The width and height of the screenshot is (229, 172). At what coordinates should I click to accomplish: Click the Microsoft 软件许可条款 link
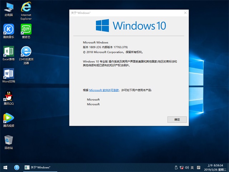104,91
